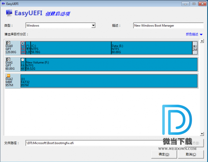The height and width of the screenshot is (162, 208).
Task: Click the Disk1 hard drive icon
Action: pyautogui.click(x=8, y=59)
